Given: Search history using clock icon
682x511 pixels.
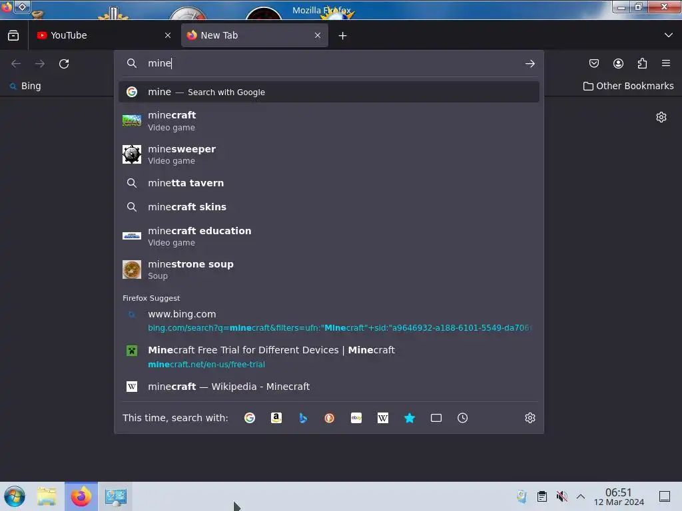Looking at the screenshot, I should (x=462, y=418).
